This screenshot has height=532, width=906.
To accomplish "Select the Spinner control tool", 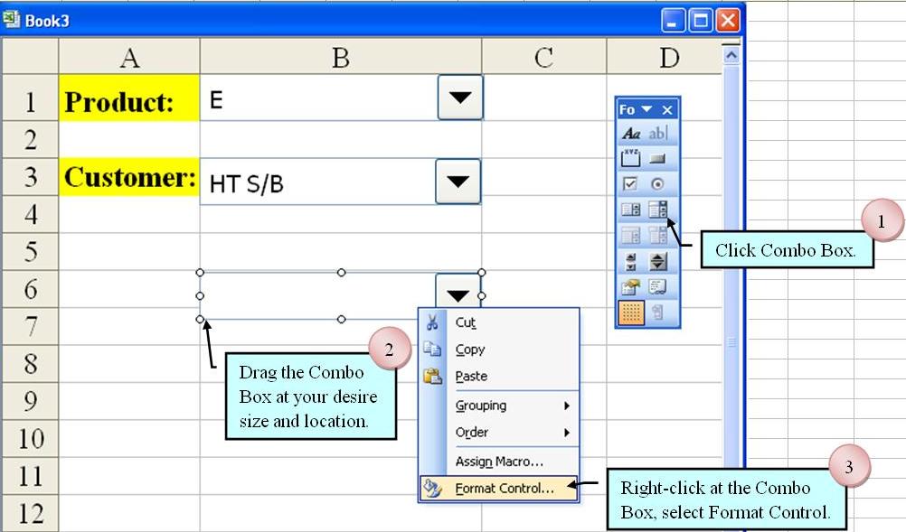I will coord(657,262).
